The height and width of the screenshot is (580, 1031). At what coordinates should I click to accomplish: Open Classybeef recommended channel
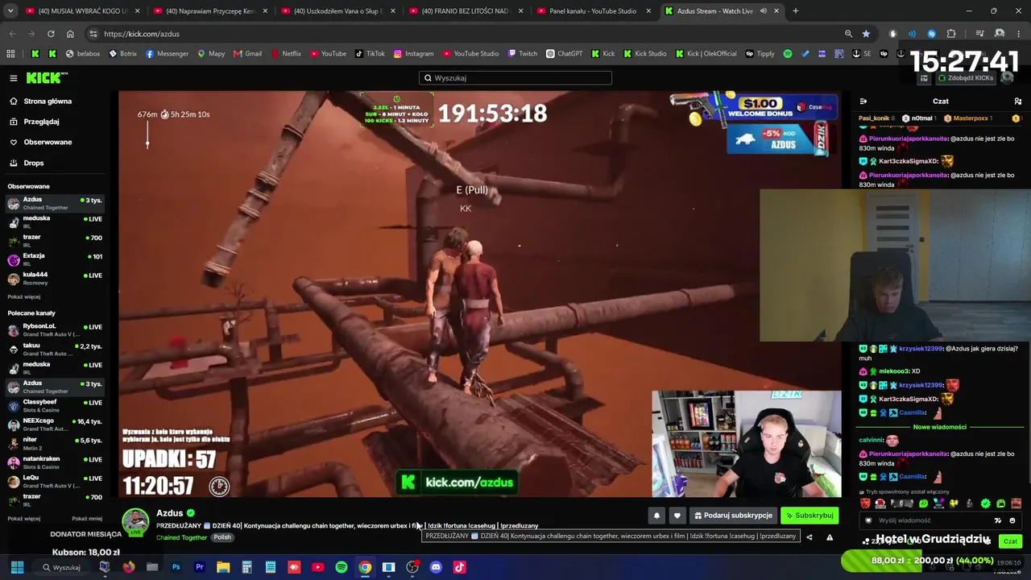[x=55, y=405]
